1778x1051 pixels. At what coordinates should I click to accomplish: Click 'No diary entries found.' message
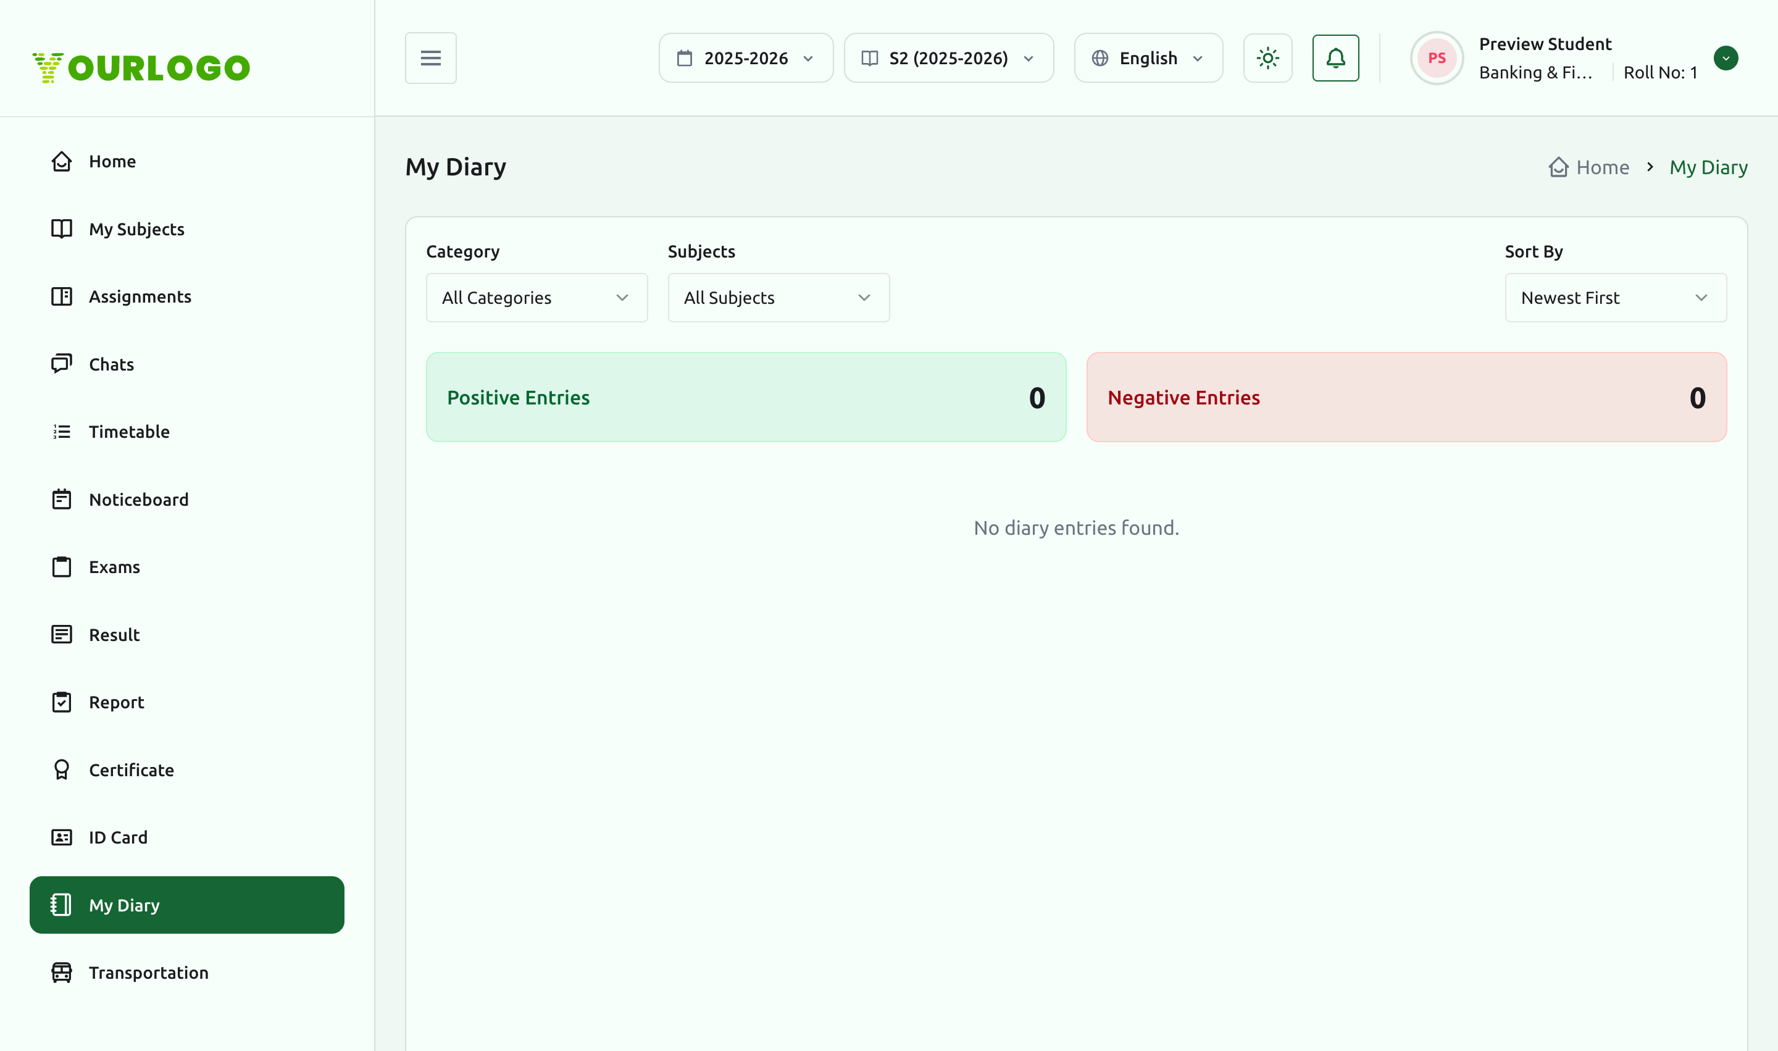[1076, 527]
